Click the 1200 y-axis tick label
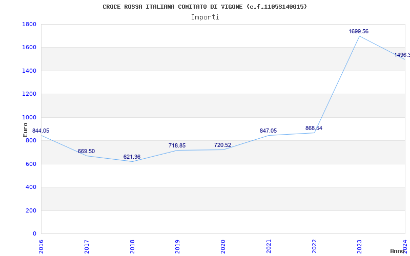Viewport: 410px width, 256px height. [29, 94]
